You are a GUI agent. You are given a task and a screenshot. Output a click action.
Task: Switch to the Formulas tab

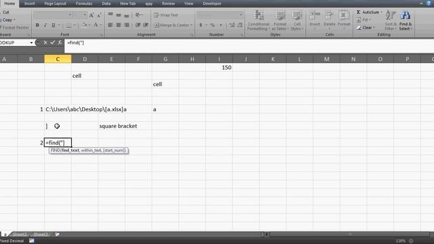[84, 3]
